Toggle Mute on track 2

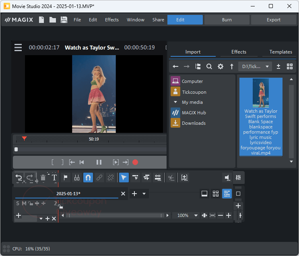(x=24, y=203)
